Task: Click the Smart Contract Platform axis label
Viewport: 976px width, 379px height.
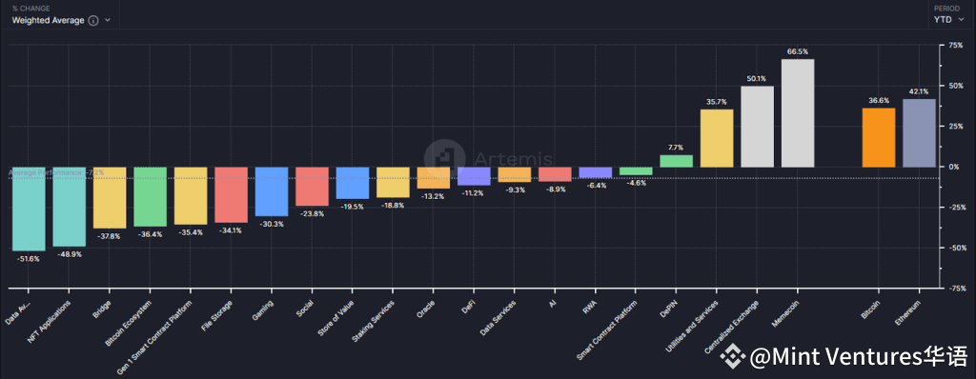Action: coord(606,329)
